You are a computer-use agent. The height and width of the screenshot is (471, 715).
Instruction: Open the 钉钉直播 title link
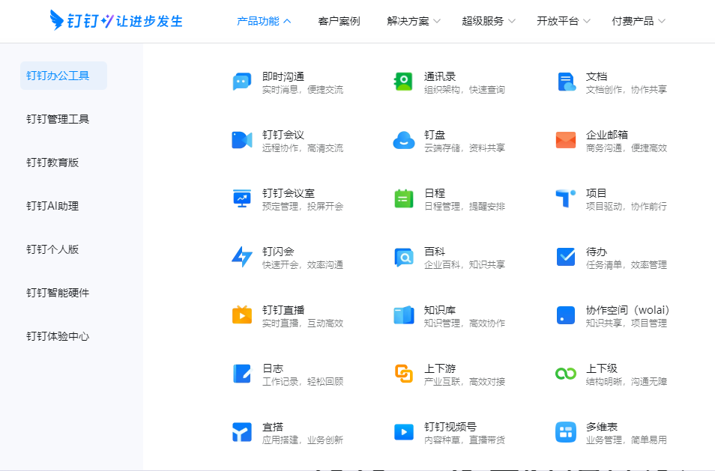coord(283,310)
